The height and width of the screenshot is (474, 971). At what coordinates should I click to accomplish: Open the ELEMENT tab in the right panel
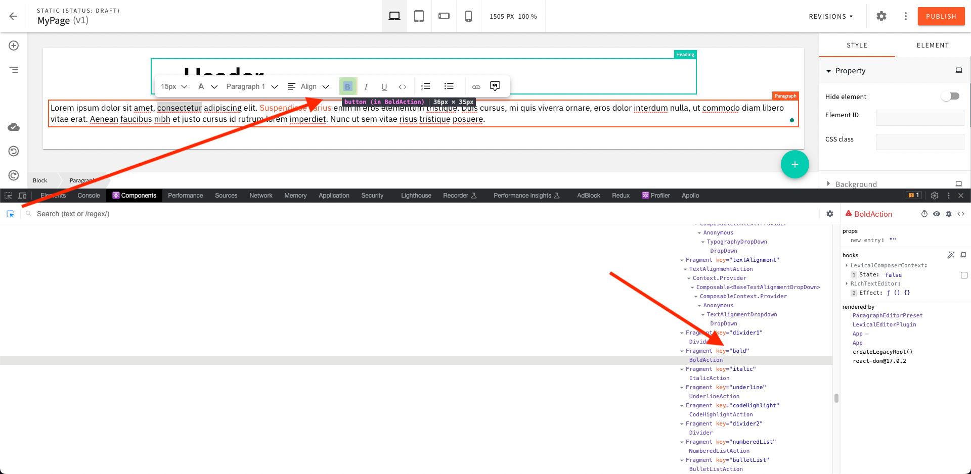(x=933, y=45)
